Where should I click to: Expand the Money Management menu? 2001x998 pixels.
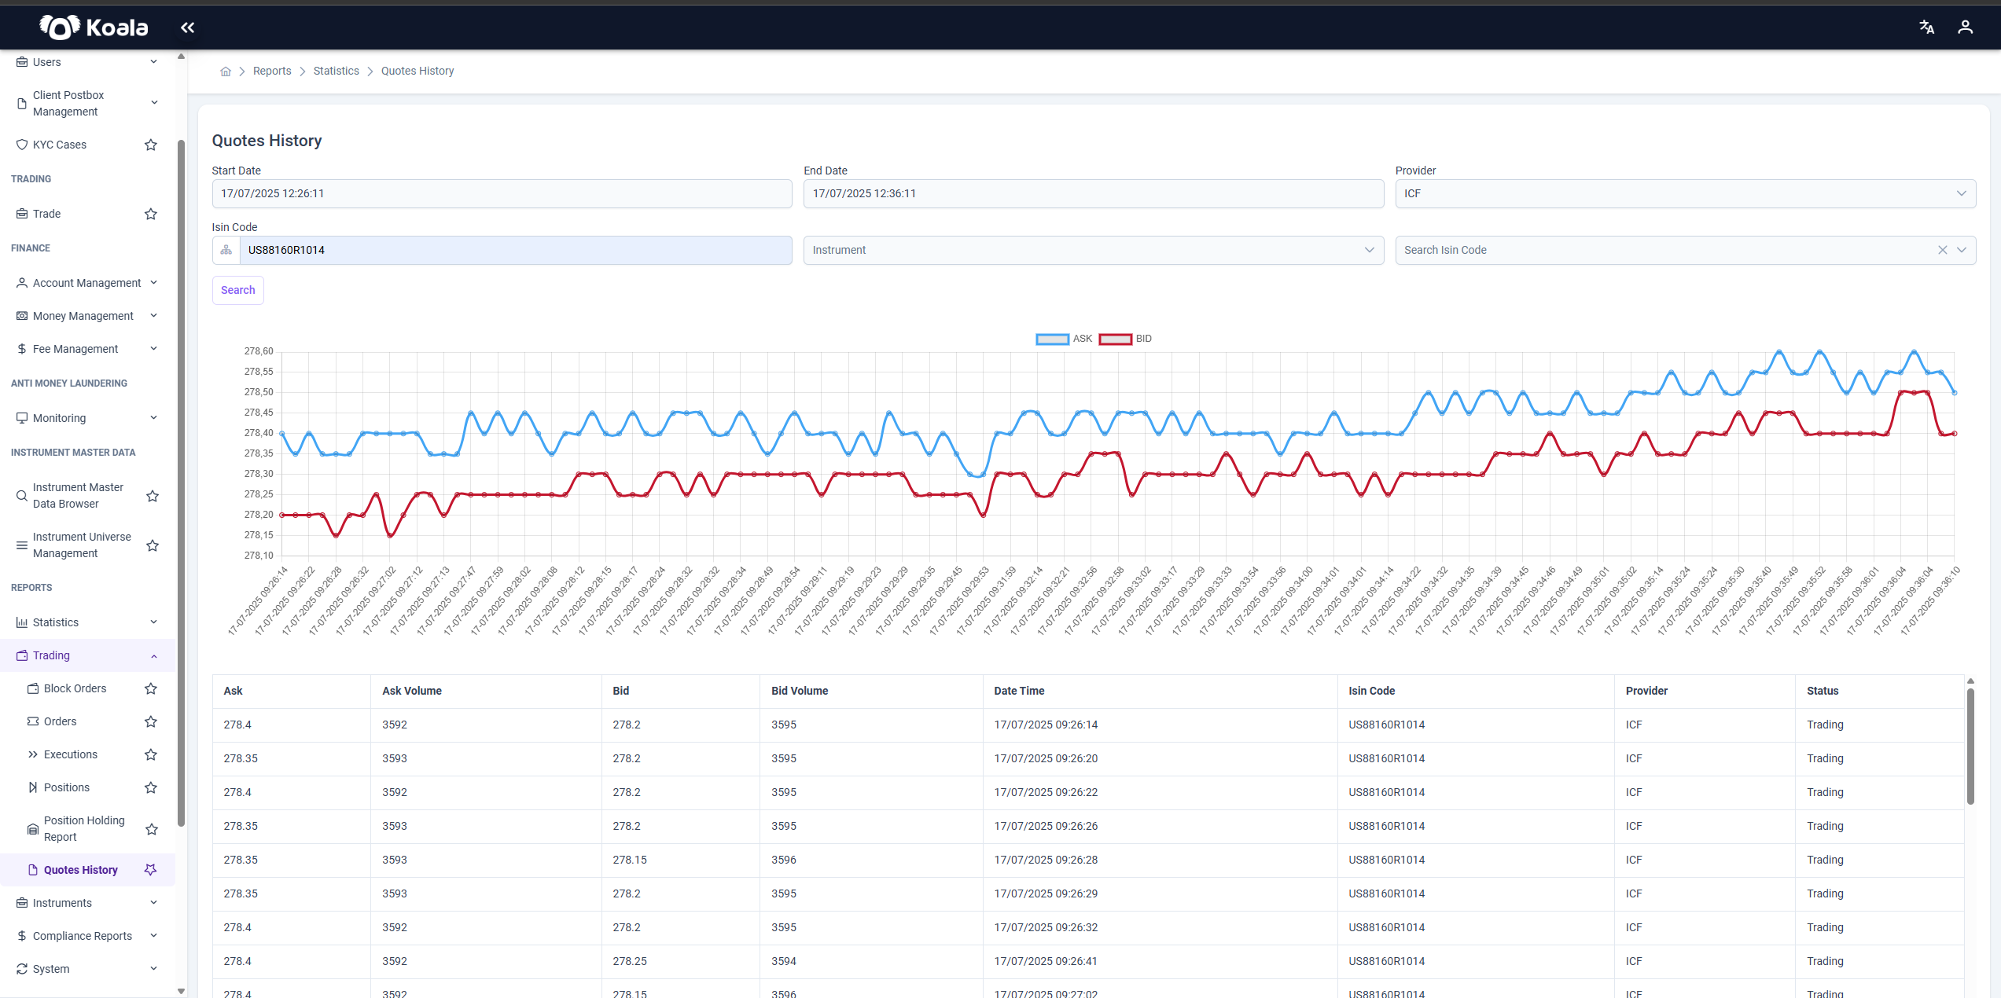point(86,316)
